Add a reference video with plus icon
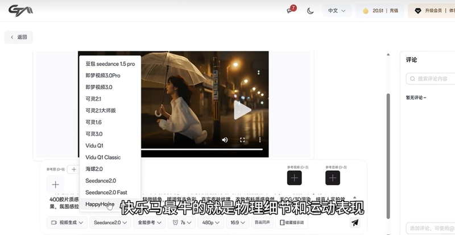The height and width of the screenshot is (235, 455). pyautogui.click(x=294, y=178)
